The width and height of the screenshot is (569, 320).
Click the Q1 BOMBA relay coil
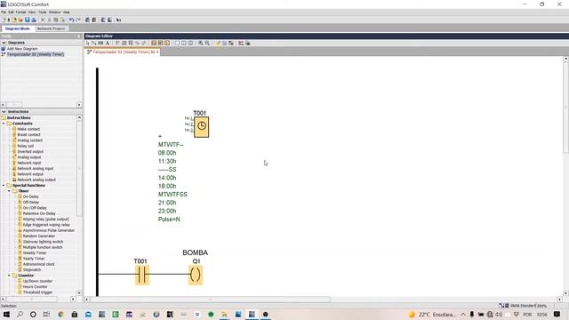click(196, 275)
